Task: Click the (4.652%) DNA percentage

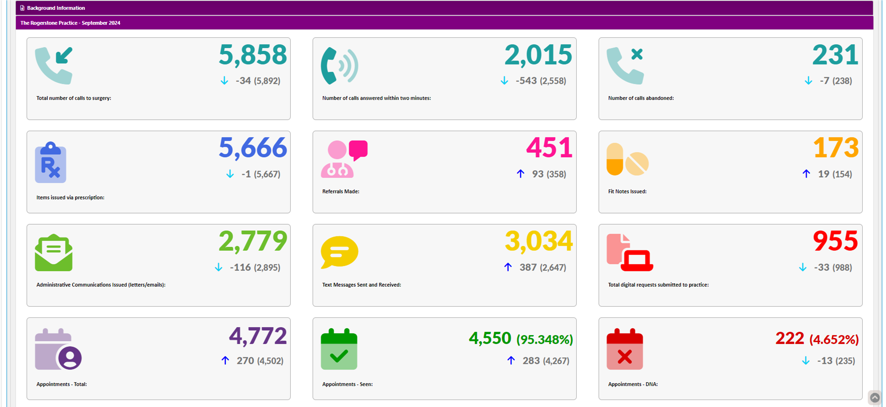Action: pyautogui.click(x=834, y=339)
